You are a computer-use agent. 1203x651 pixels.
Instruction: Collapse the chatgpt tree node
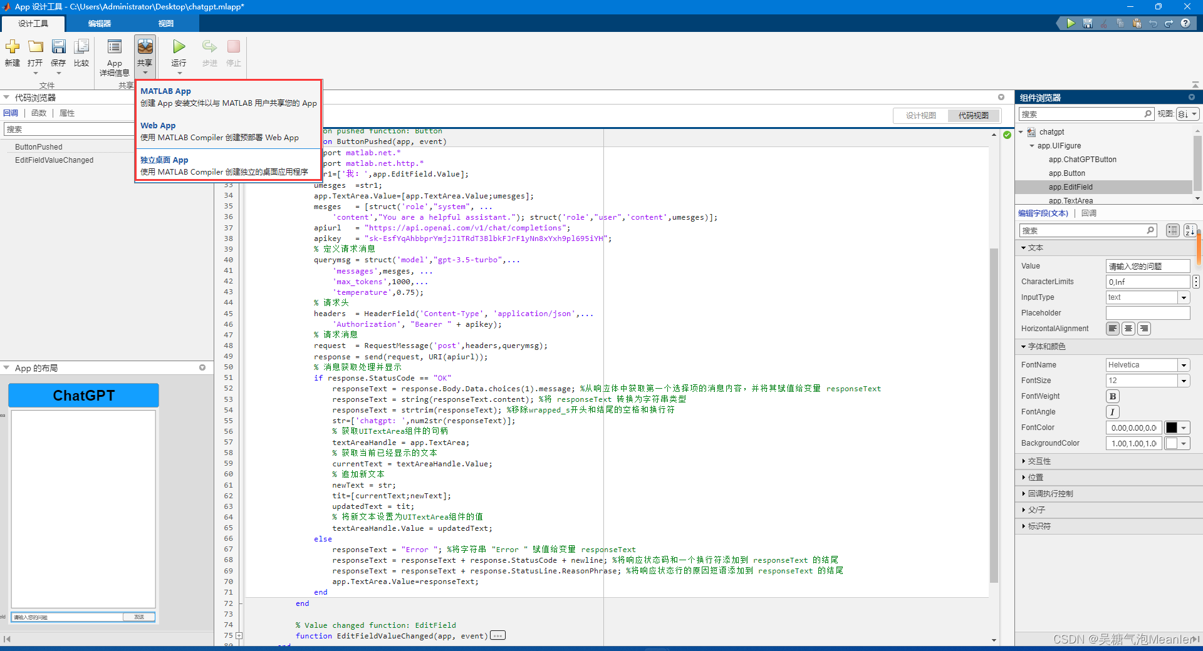coord(1021,132)
